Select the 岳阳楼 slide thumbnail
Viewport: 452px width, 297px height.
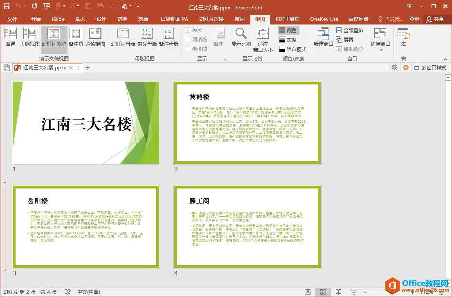85,227
